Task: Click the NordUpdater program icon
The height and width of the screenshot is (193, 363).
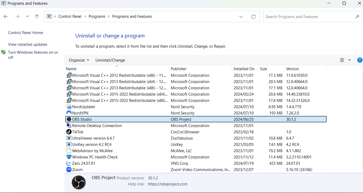Action: [x=69, y=107]
